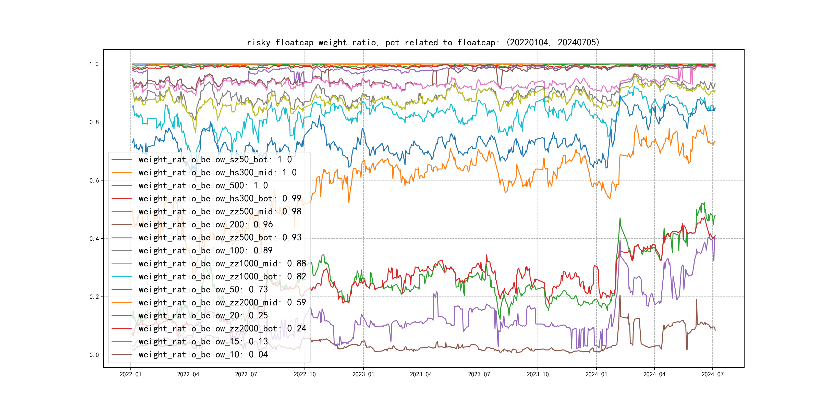Click legend label weight_ratio_below_100

[205, 250]
